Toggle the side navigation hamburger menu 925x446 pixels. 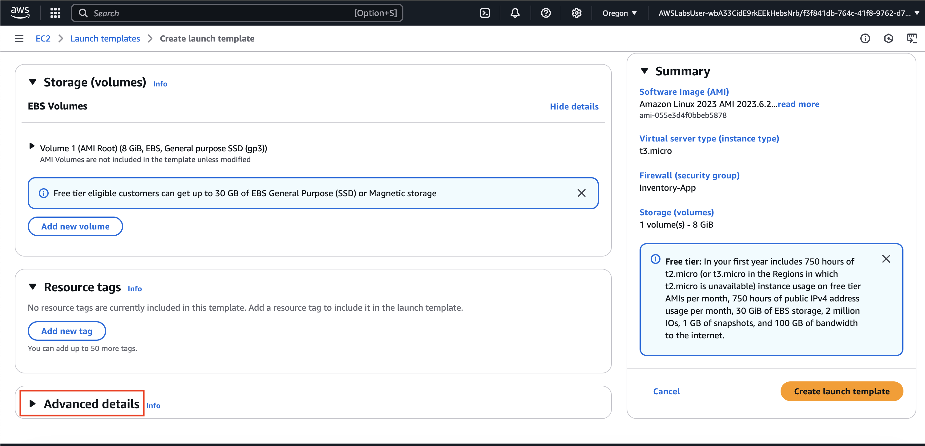pos(19,38)
